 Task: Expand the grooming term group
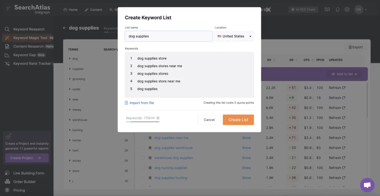70,79
